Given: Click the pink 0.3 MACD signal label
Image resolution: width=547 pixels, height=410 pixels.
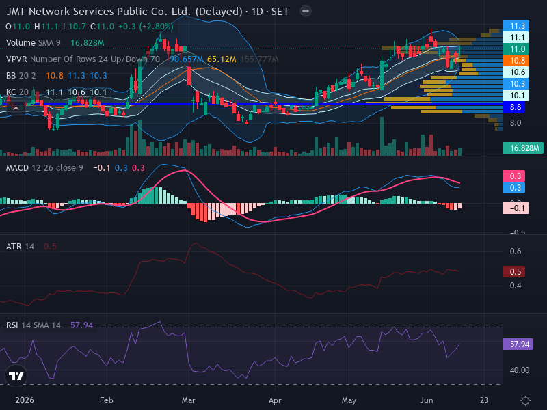Looking at the screenshot, I should [x=514, y=176].
